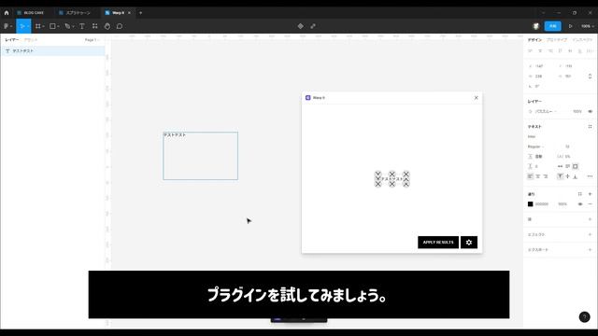Image resolution: width=598 pixels, height=336 pixels.
Task: Open the distribute spacing options
Action: pyautogui.click(x=590, y=50)
